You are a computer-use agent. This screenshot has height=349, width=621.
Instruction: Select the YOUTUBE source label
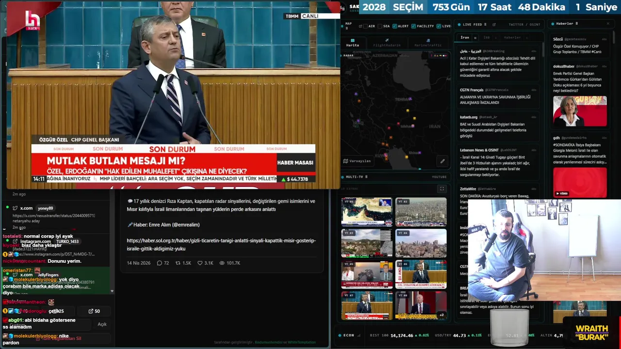coord(439,177)
